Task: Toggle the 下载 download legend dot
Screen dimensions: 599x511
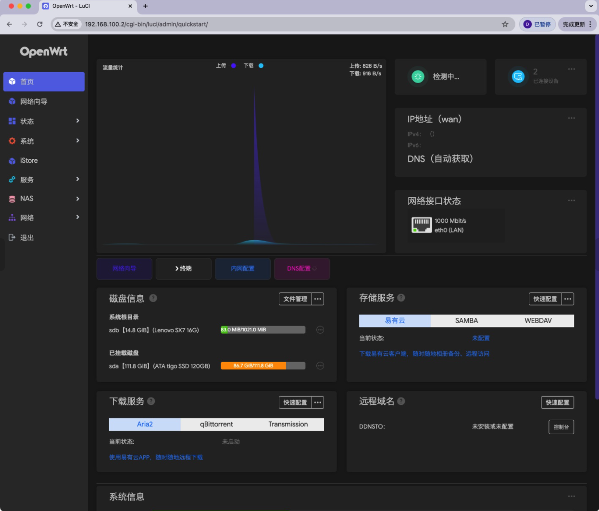Action: point(261,66)
